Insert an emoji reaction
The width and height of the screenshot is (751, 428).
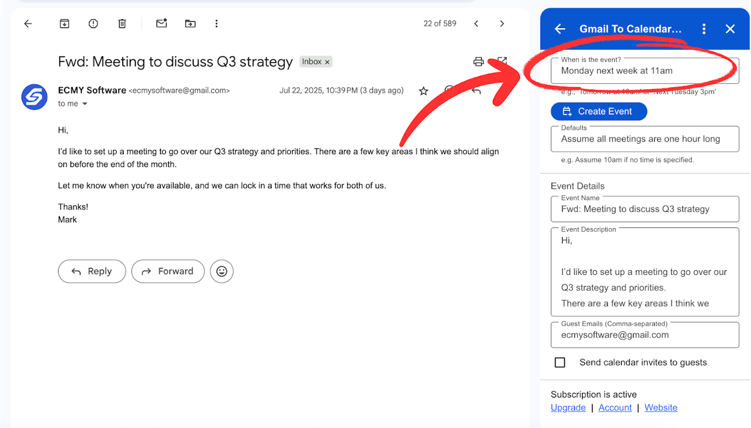[221, 271]
